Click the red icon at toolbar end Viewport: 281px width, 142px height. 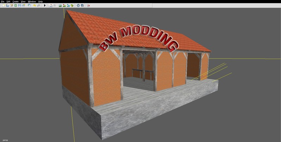88,6
